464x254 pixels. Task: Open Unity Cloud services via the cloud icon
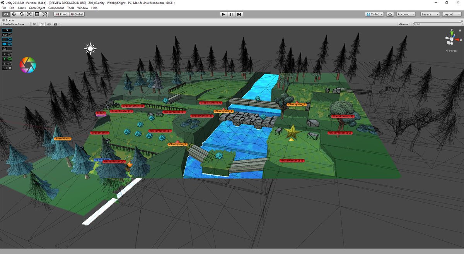[389, 14]
